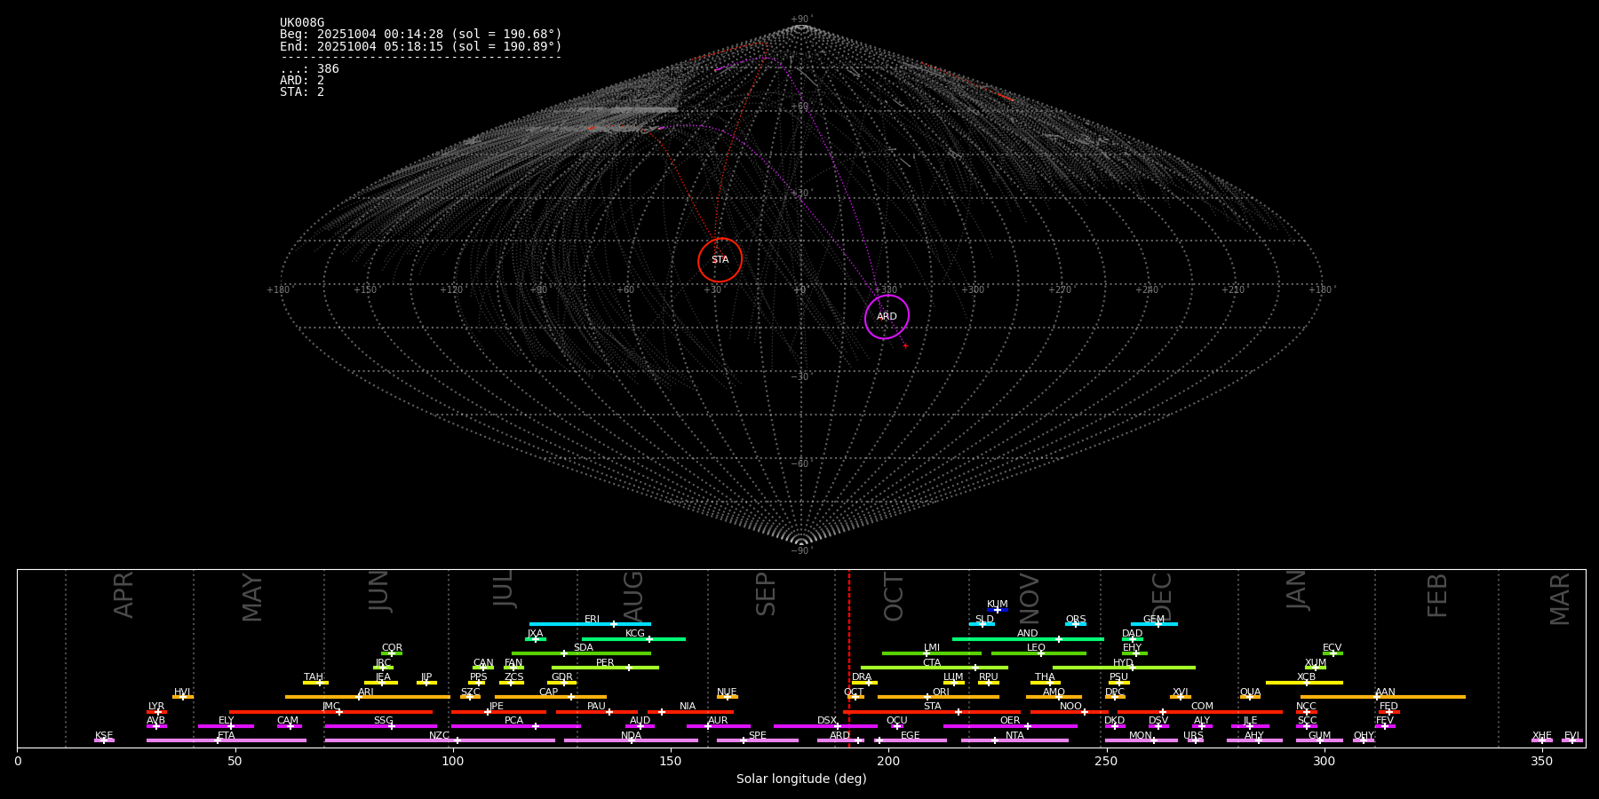Click the AUG month label
The image size is (1599, 799).
pyautogui.click(x=633, y=597)
